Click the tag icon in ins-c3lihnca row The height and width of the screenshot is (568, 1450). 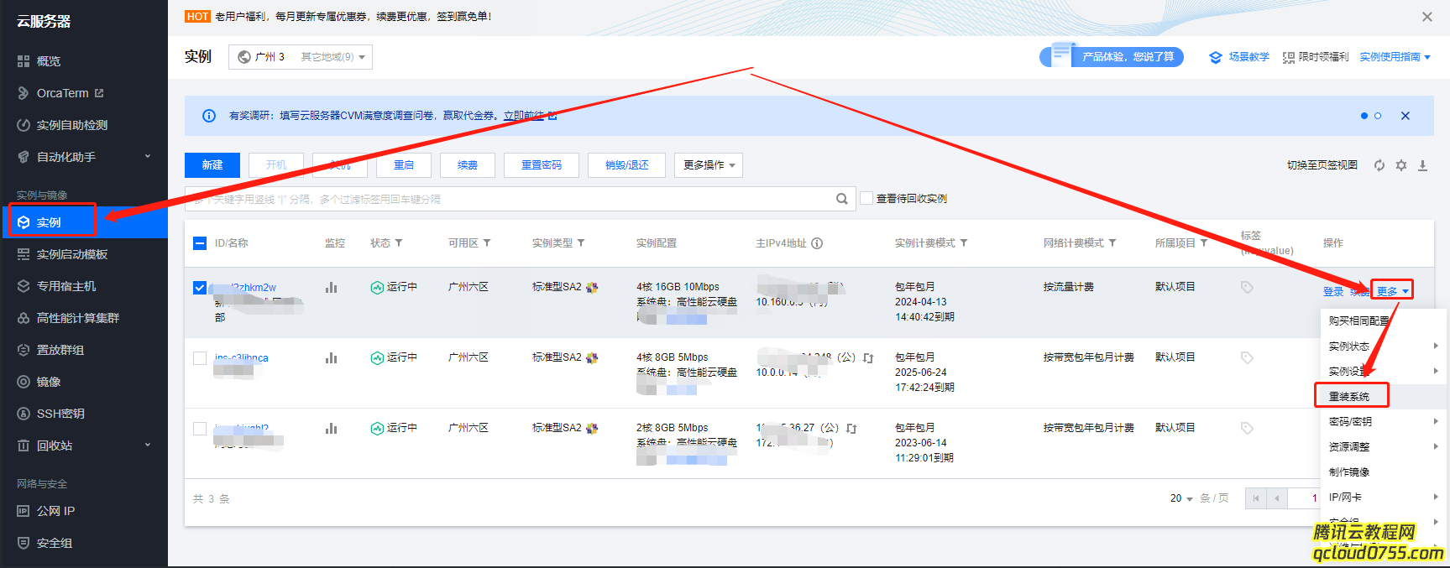(x=1248, y=358)
